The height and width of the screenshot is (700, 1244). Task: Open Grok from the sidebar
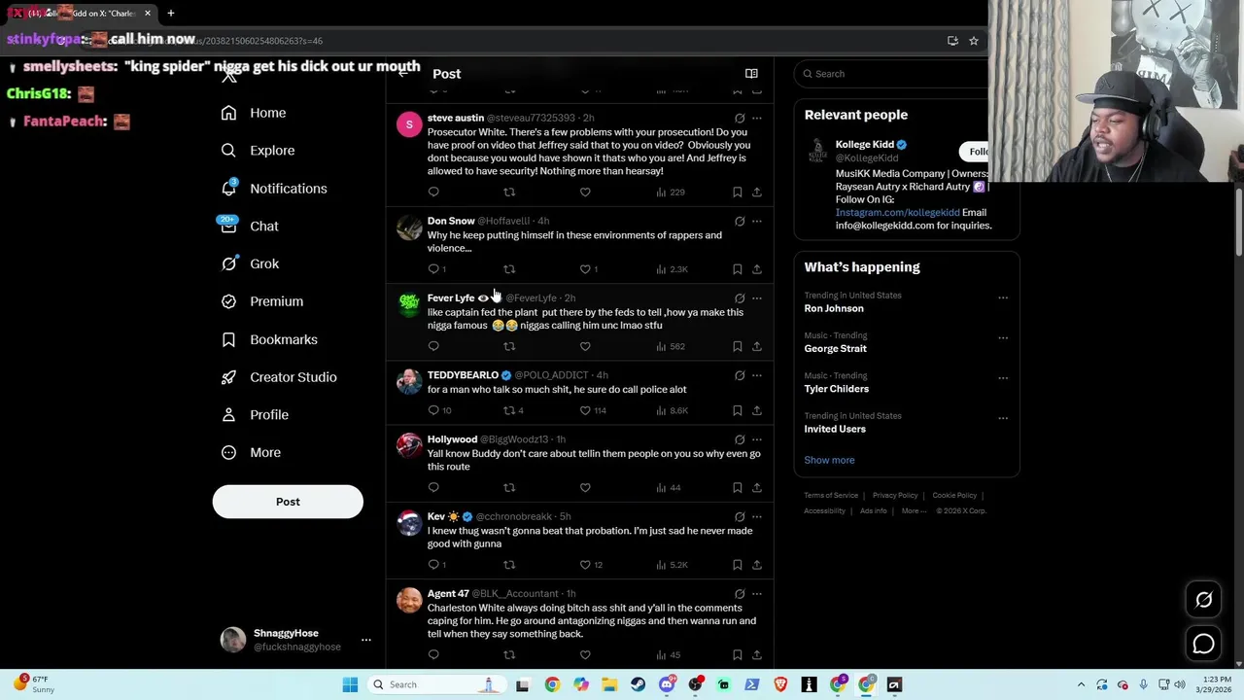coord(250,263)
